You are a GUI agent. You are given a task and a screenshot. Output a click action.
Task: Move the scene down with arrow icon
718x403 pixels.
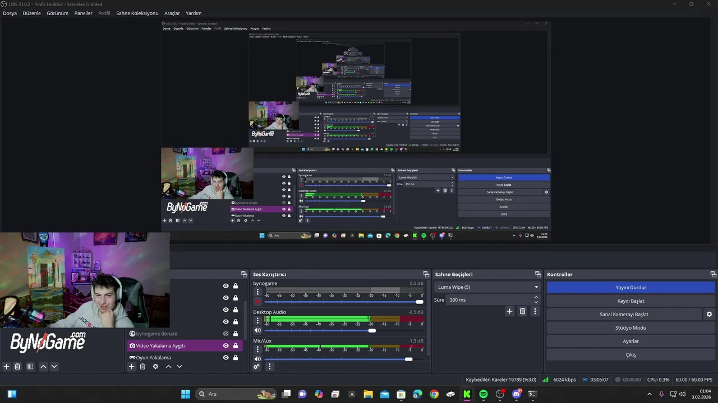[54, 367]
